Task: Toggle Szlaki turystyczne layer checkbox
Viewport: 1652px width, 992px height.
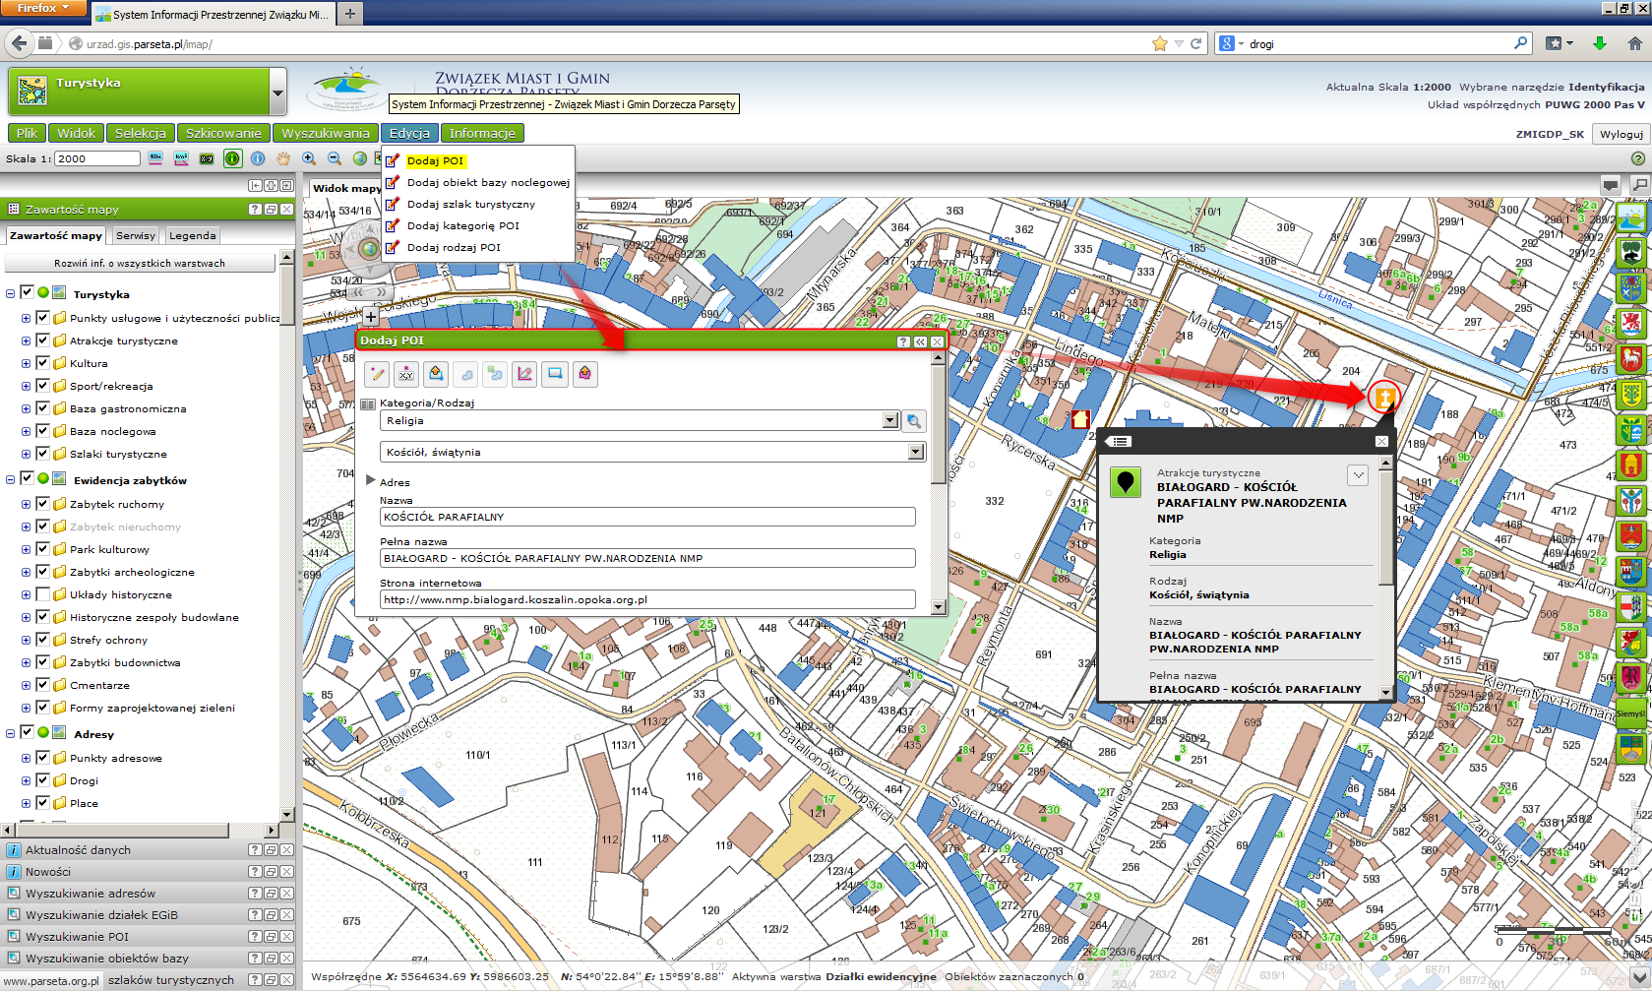Action: tap(42, 454)
